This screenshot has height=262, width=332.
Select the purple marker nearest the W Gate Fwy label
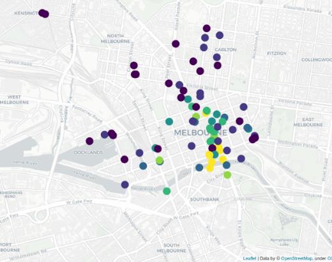click(x=125, y=185)
